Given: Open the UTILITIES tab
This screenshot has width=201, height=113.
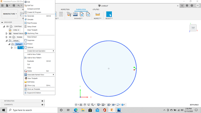Looking at the screenshot, I should pyautogui.click(x=96, y=10).
